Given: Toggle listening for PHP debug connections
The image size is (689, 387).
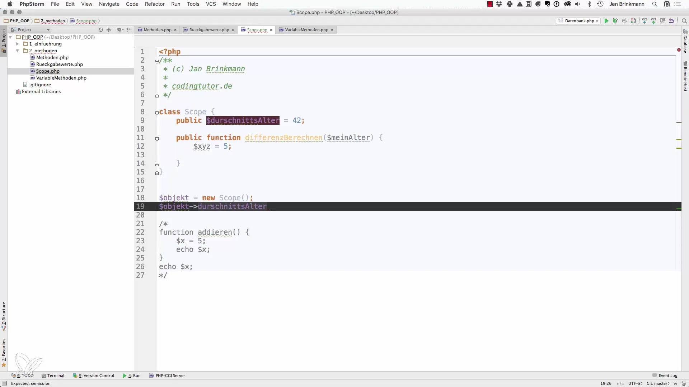Looking at the screenshot, I should [x=633, y=21].
